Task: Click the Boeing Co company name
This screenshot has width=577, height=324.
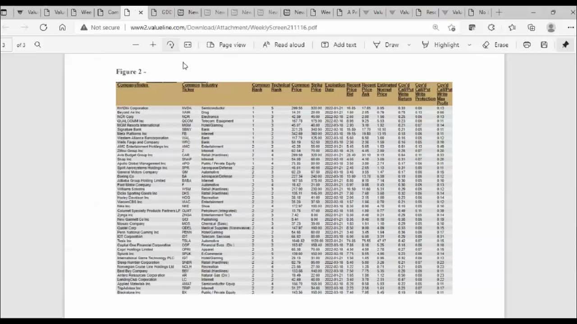Action: (126, 176)
